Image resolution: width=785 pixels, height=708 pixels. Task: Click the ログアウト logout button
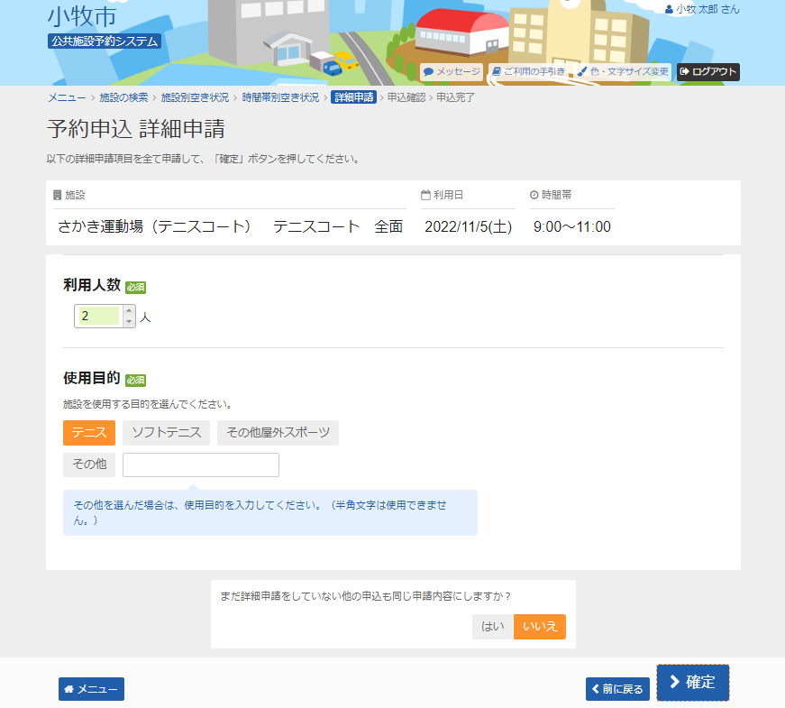(x=708, y=72)
